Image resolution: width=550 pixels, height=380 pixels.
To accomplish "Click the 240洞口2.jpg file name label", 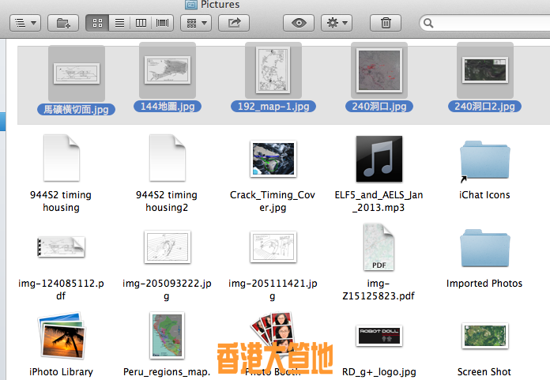I will (x=484, y=106).
